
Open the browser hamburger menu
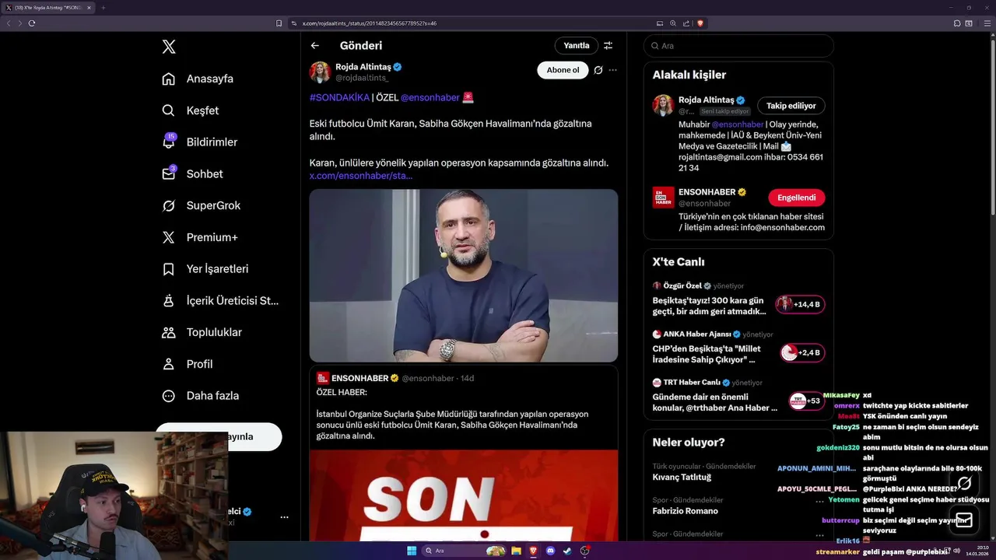click(986, 23)
